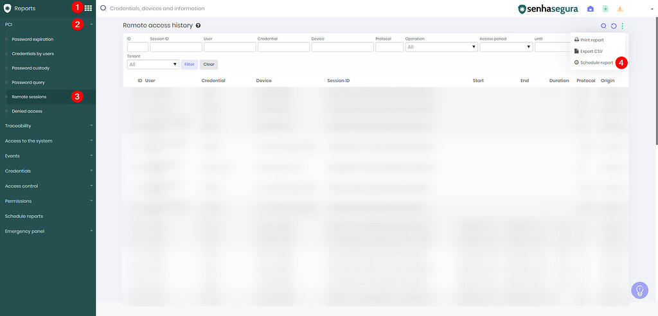Click the lightbulb tips button
This screenshot has height=316, width=658.
pyautogui.click(x=639, y=290)
